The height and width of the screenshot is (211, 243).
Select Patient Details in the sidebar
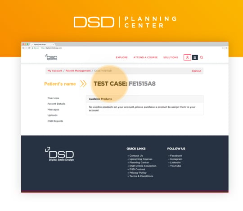[x=56, y=104]
